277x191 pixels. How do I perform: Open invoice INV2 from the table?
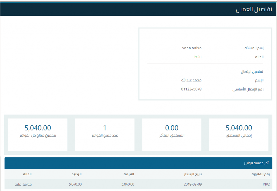coord(266,184)
